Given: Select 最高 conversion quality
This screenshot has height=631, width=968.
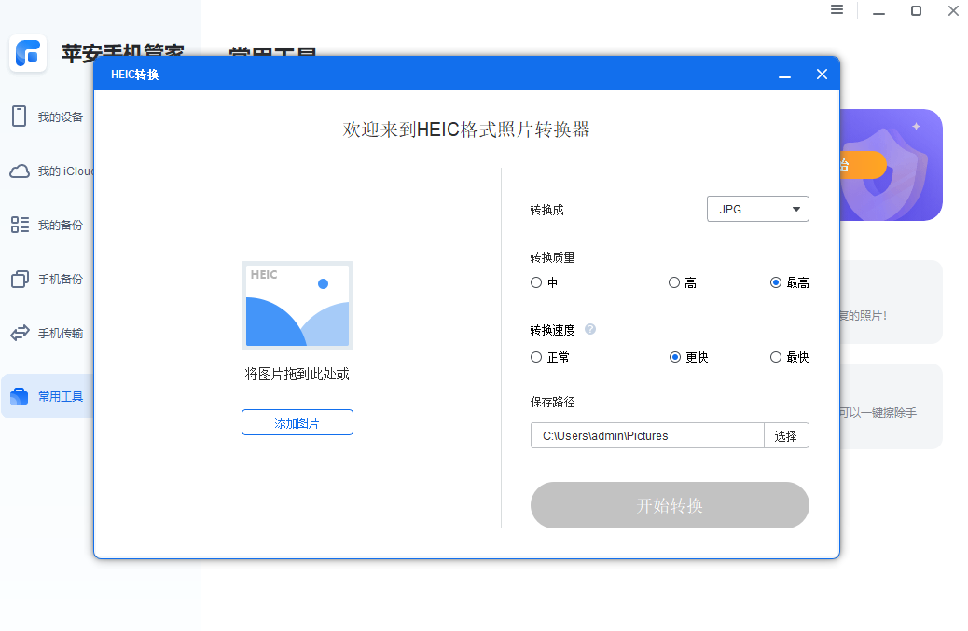Looking at the screenshot, I should point(777,282).
